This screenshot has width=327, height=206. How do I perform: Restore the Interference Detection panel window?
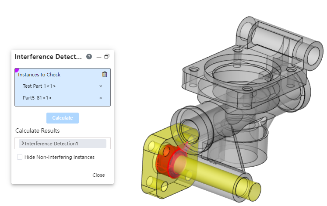[106, 57]
